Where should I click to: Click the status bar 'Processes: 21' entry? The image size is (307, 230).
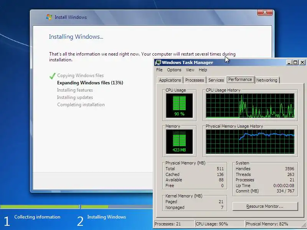pyautogui.click(x=174, y=224)
